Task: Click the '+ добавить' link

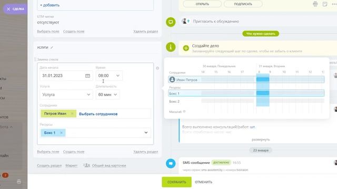Action: click(49, 5)
